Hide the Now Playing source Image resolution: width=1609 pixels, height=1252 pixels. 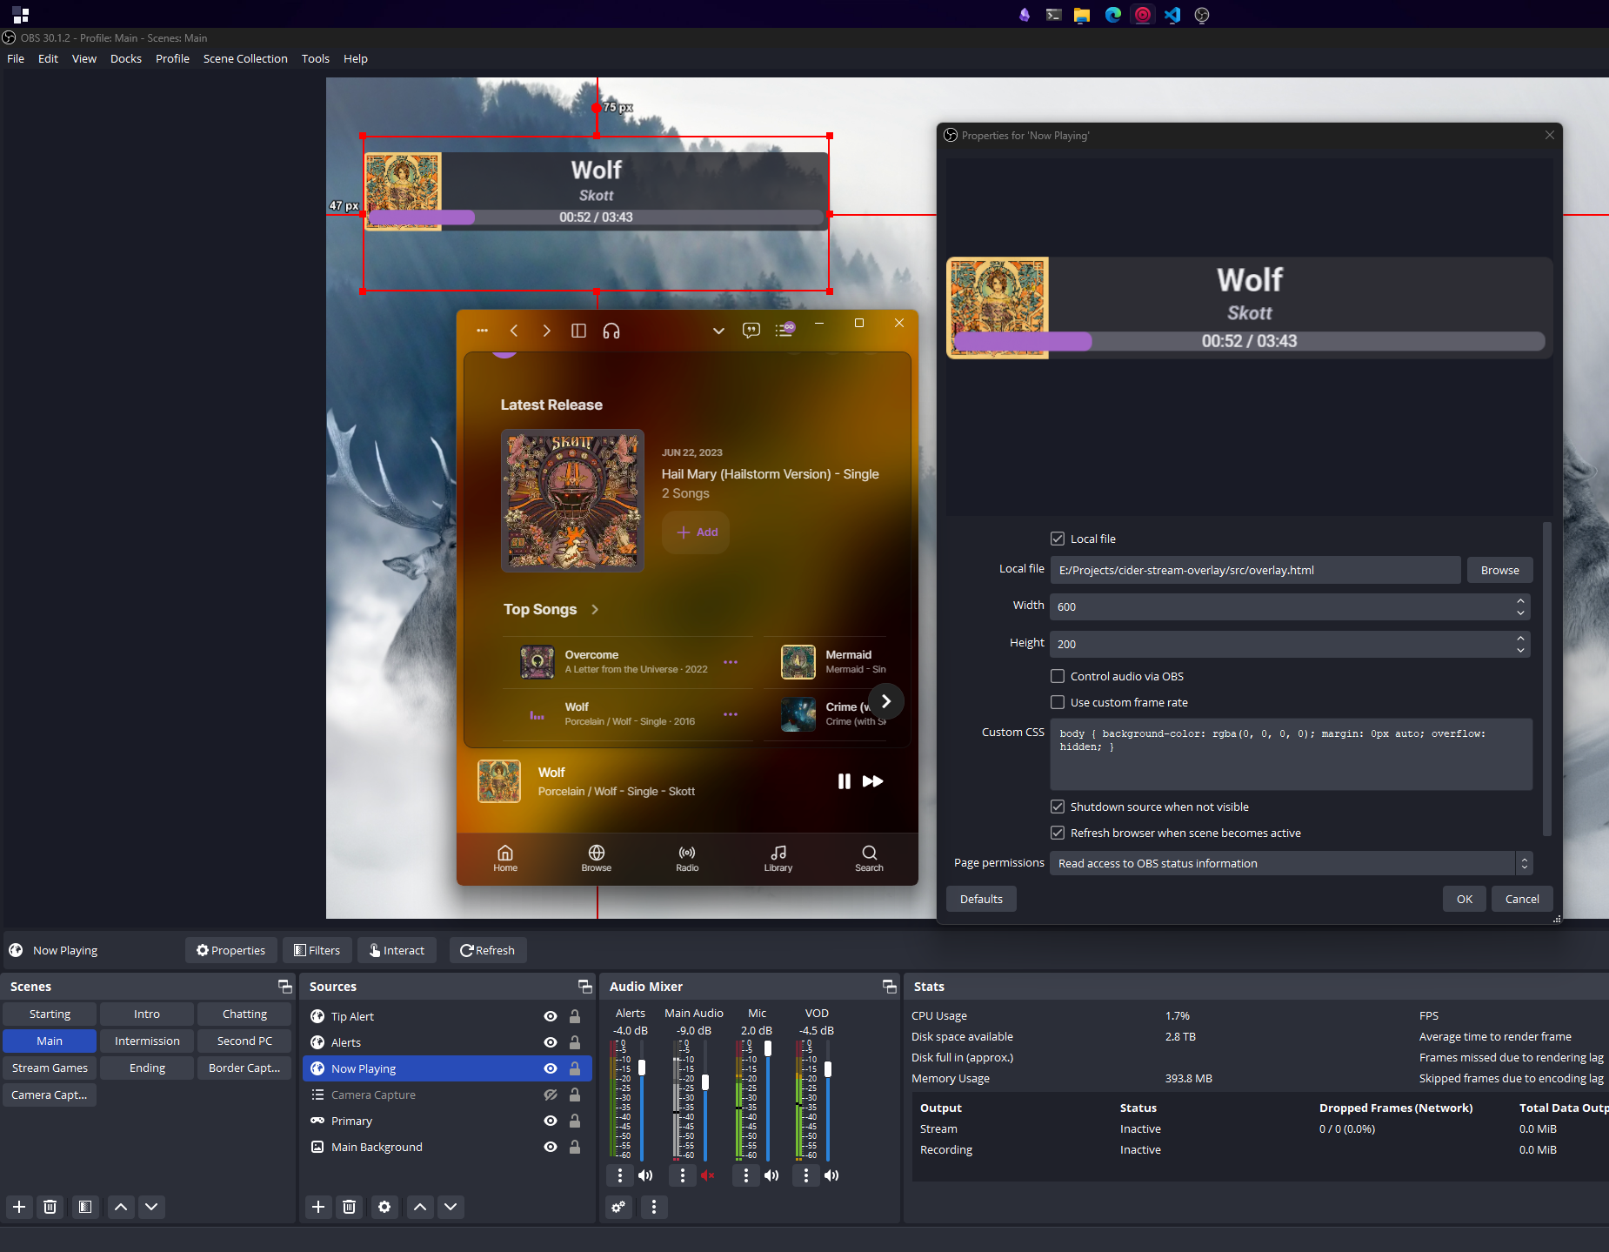550,1068
